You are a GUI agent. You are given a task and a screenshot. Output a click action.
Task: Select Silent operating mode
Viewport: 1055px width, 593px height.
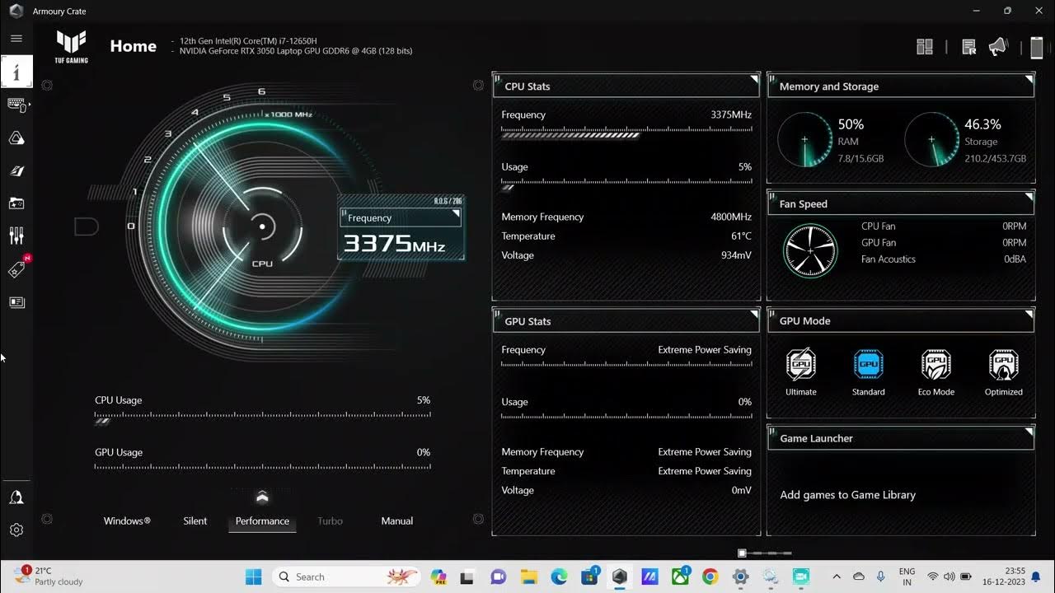tap(195, 521)
